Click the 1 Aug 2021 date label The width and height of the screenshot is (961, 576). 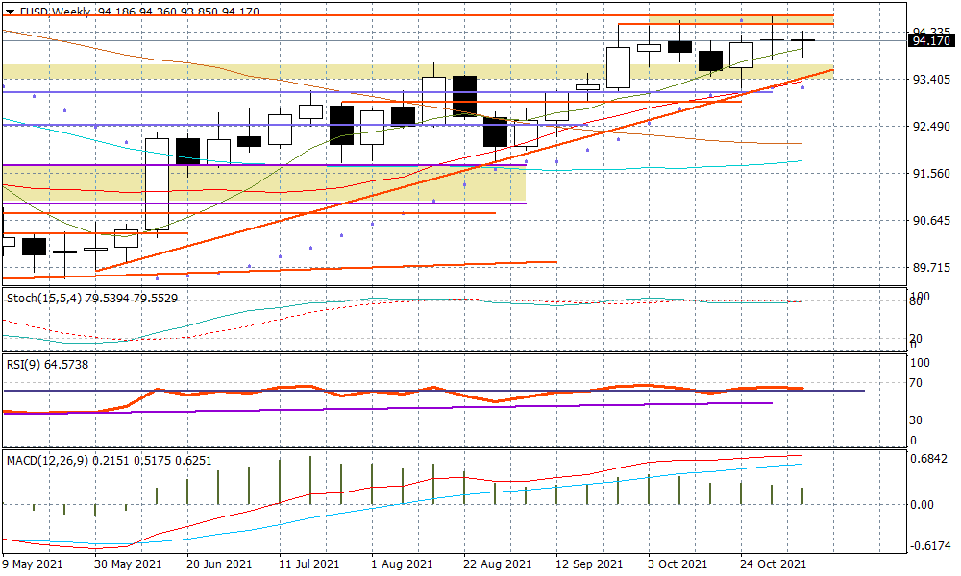click(402, 564)
